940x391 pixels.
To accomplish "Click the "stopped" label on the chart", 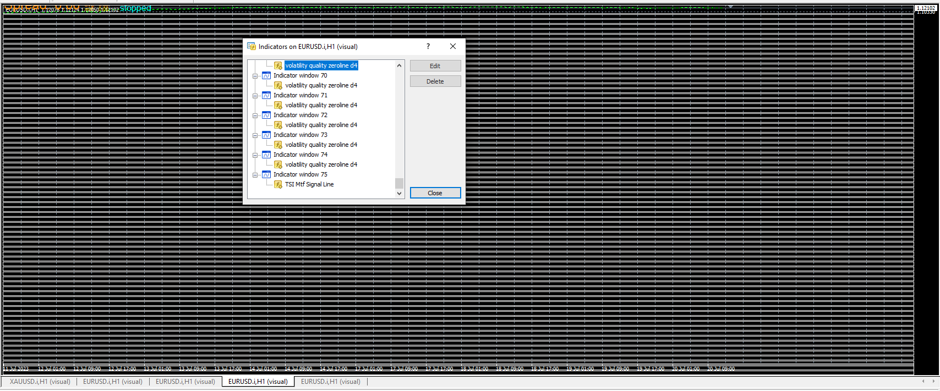I will pos(135,8).
